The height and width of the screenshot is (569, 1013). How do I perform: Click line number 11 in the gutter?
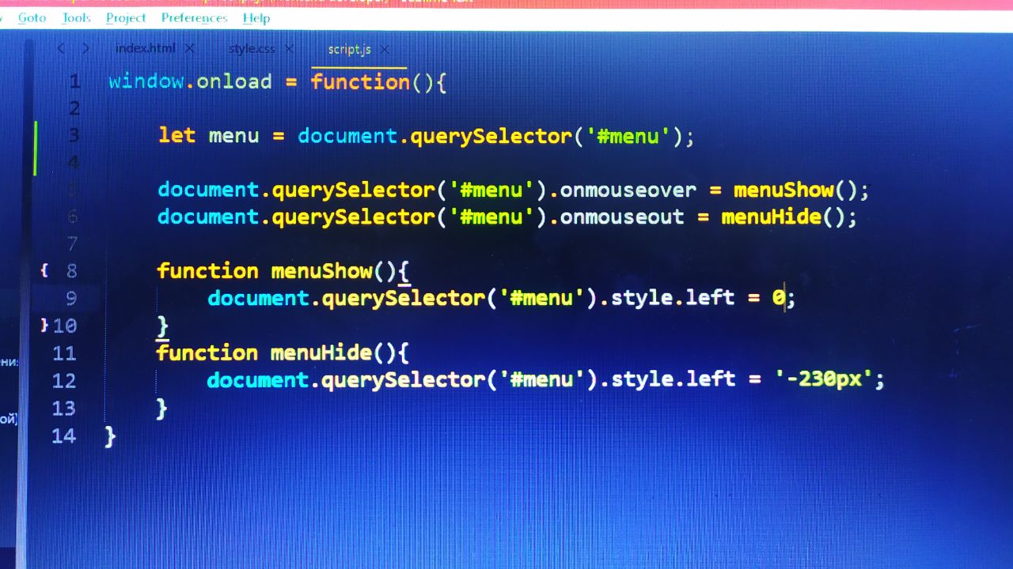(x=64, y=352)
